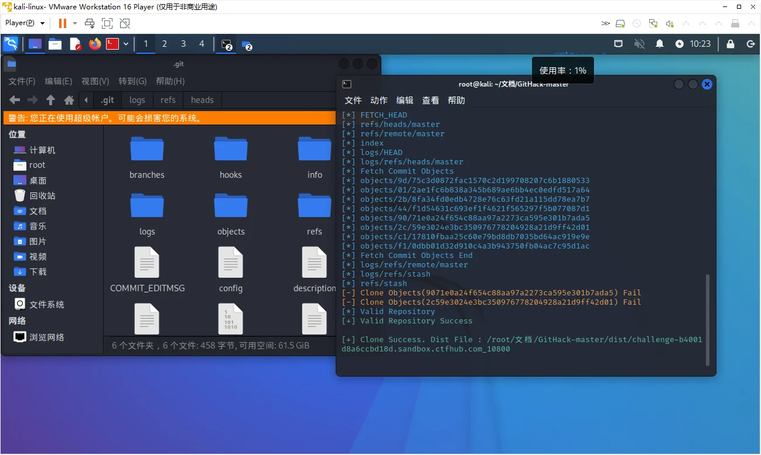Open the text editor panel launcher
The width and height of the screenshot is (761, 455).
point(75,44)
